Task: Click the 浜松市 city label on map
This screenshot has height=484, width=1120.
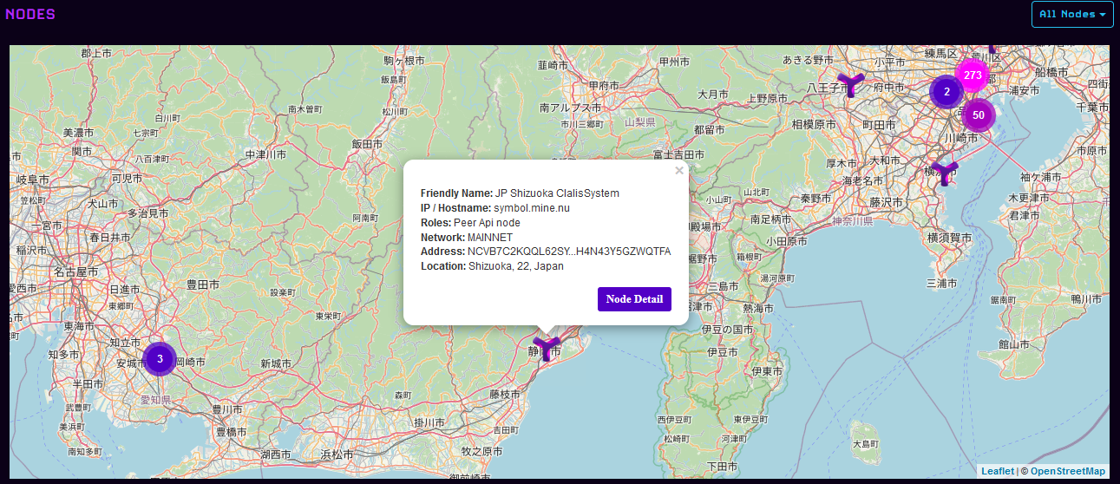Action: [337, 455]
